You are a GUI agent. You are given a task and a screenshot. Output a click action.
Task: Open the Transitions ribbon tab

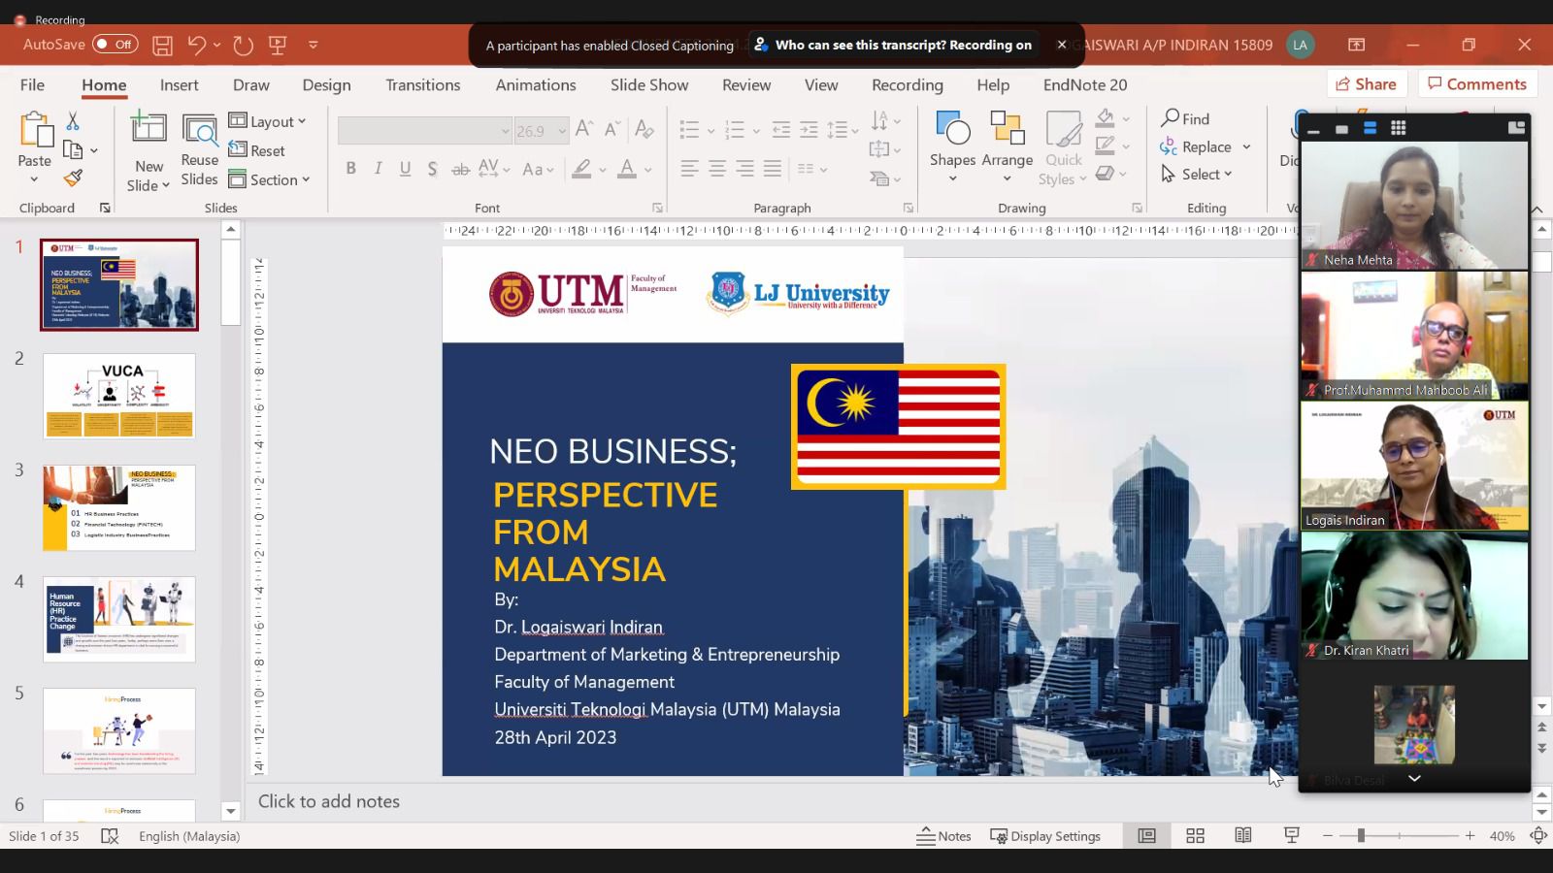click(x=422, y=85)
